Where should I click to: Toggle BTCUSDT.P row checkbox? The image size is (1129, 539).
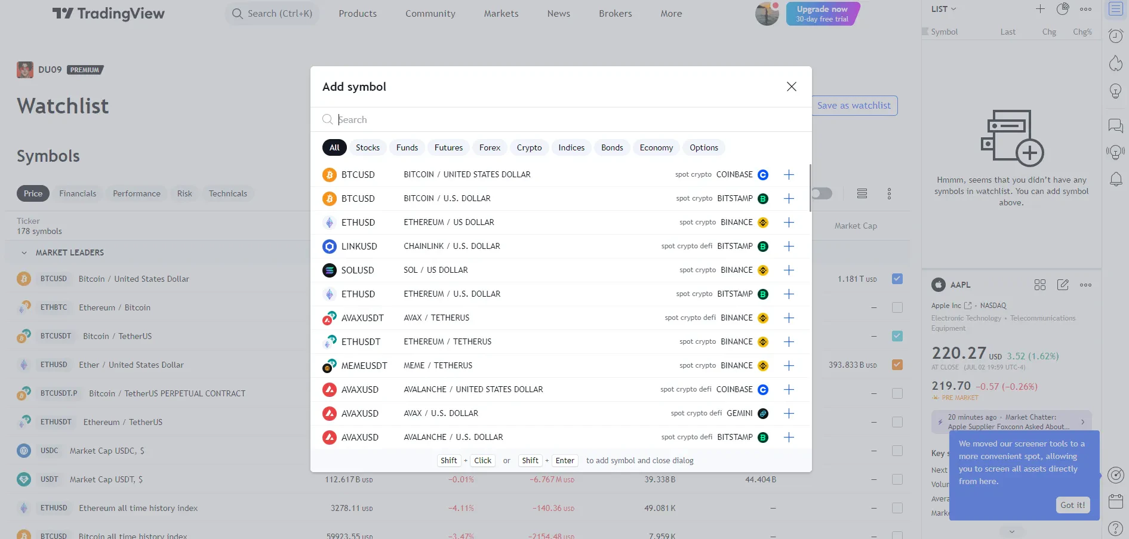897,393
